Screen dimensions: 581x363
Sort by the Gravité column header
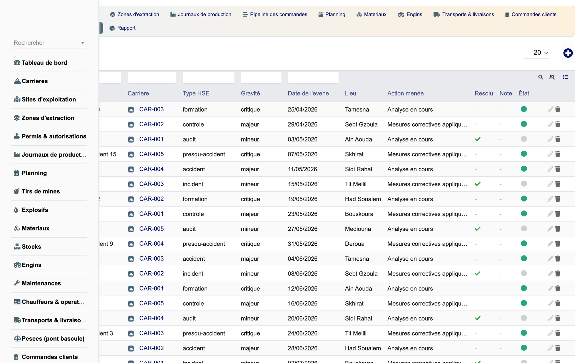pos(250,93)
